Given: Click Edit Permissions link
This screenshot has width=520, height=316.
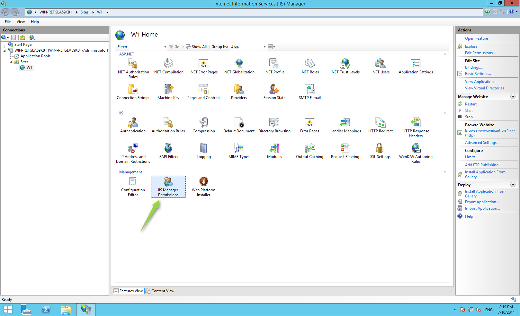Looking at the screenshot, I should tap(480, 53).
